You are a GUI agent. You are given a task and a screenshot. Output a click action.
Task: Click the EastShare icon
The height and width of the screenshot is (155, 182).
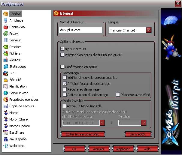pos(6,133)
